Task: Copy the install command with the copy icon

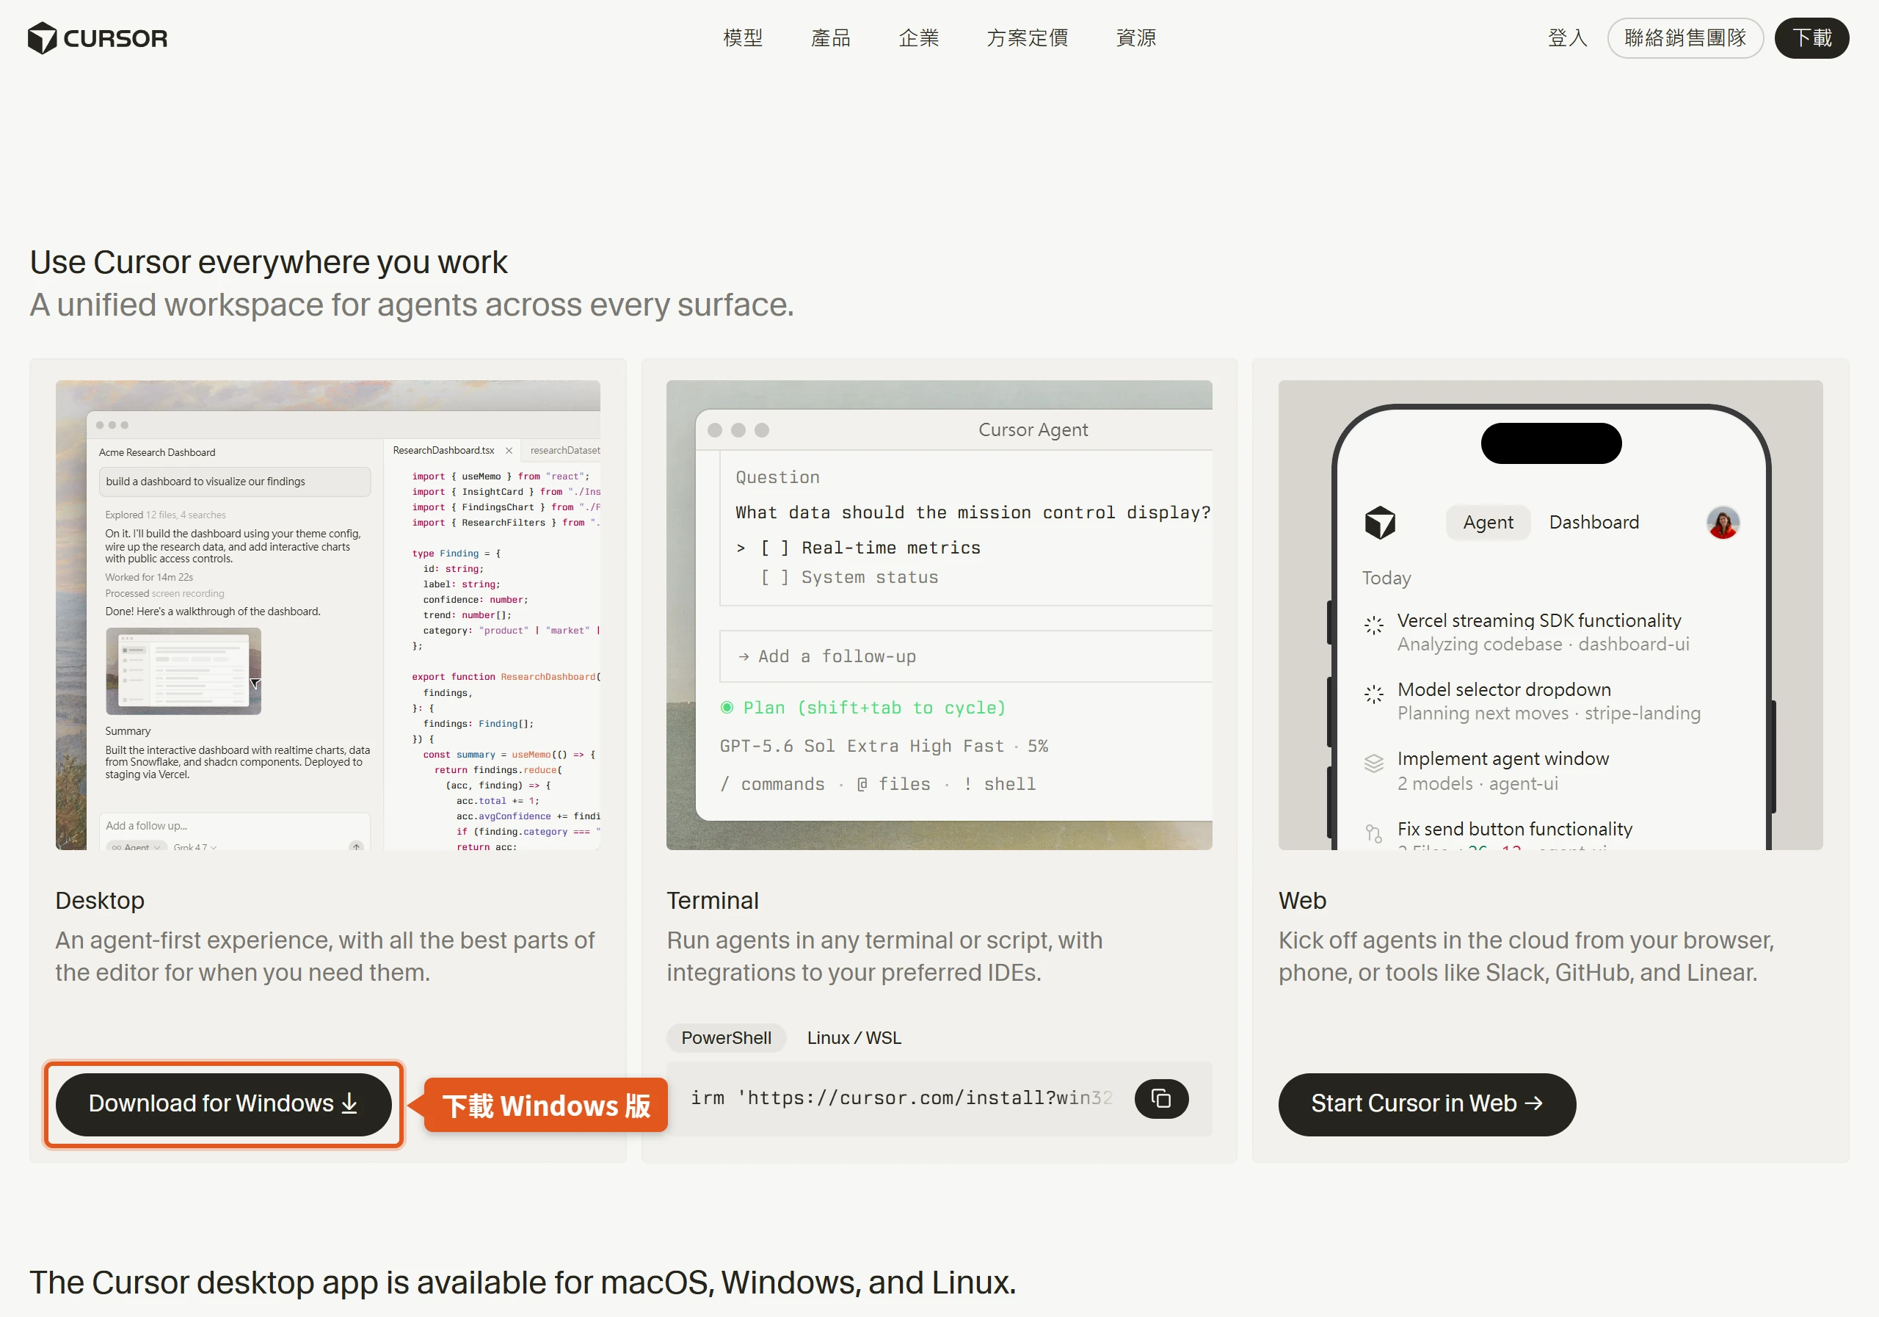Action: [x=1160, y=1098]
